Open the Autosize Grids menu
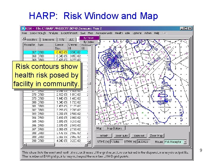The height and width of the screenshot is (161, 215). click(x=104, y=33)
